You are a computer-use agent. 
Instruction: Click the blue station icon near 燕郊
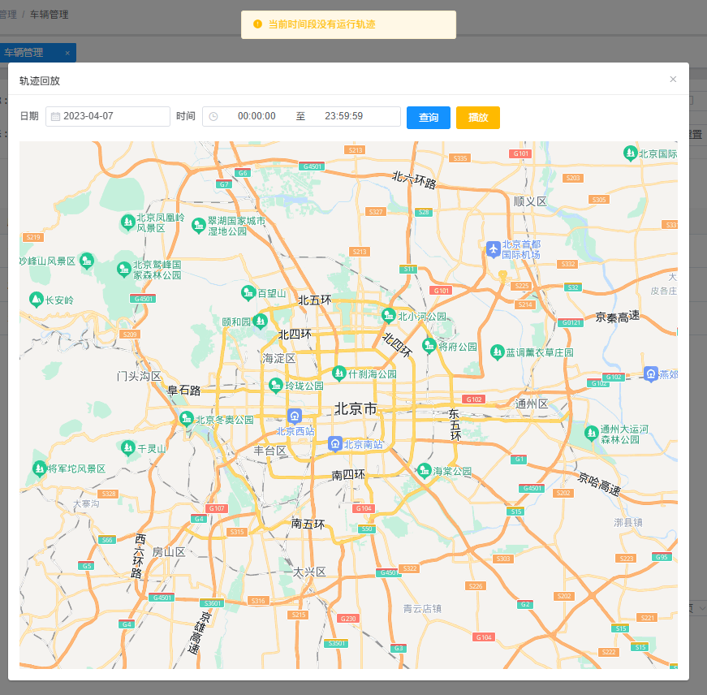(x=650, y=374)
